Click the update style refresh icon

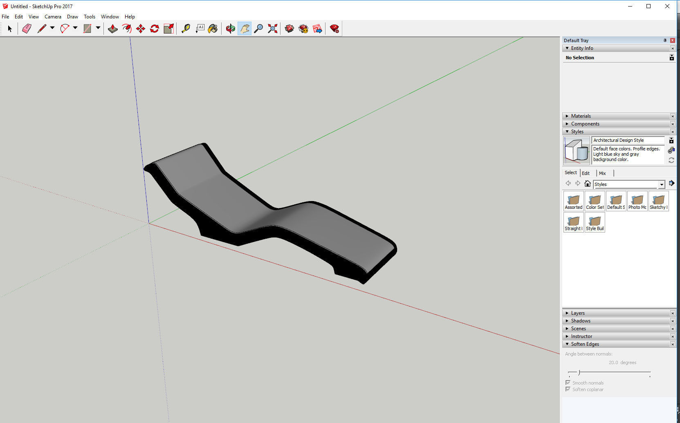click(671, 160)
